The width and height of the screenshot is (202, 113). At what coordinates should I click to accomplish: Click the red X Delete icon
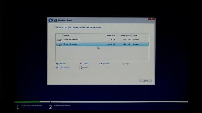click(x=81, y=63)
